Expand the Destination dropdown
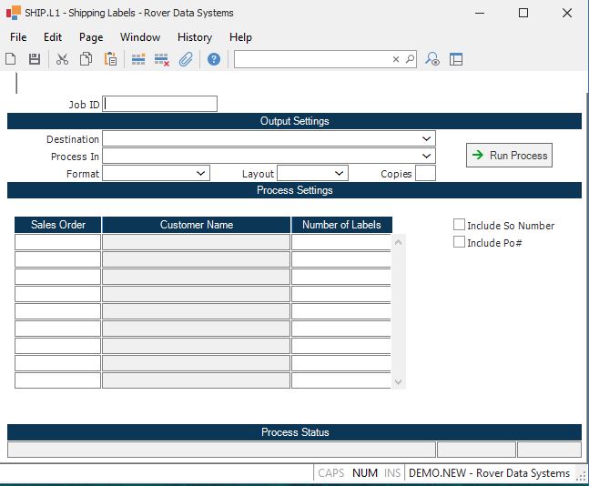The width and height of the screenshot is (589, 486). tap(427, 139)
